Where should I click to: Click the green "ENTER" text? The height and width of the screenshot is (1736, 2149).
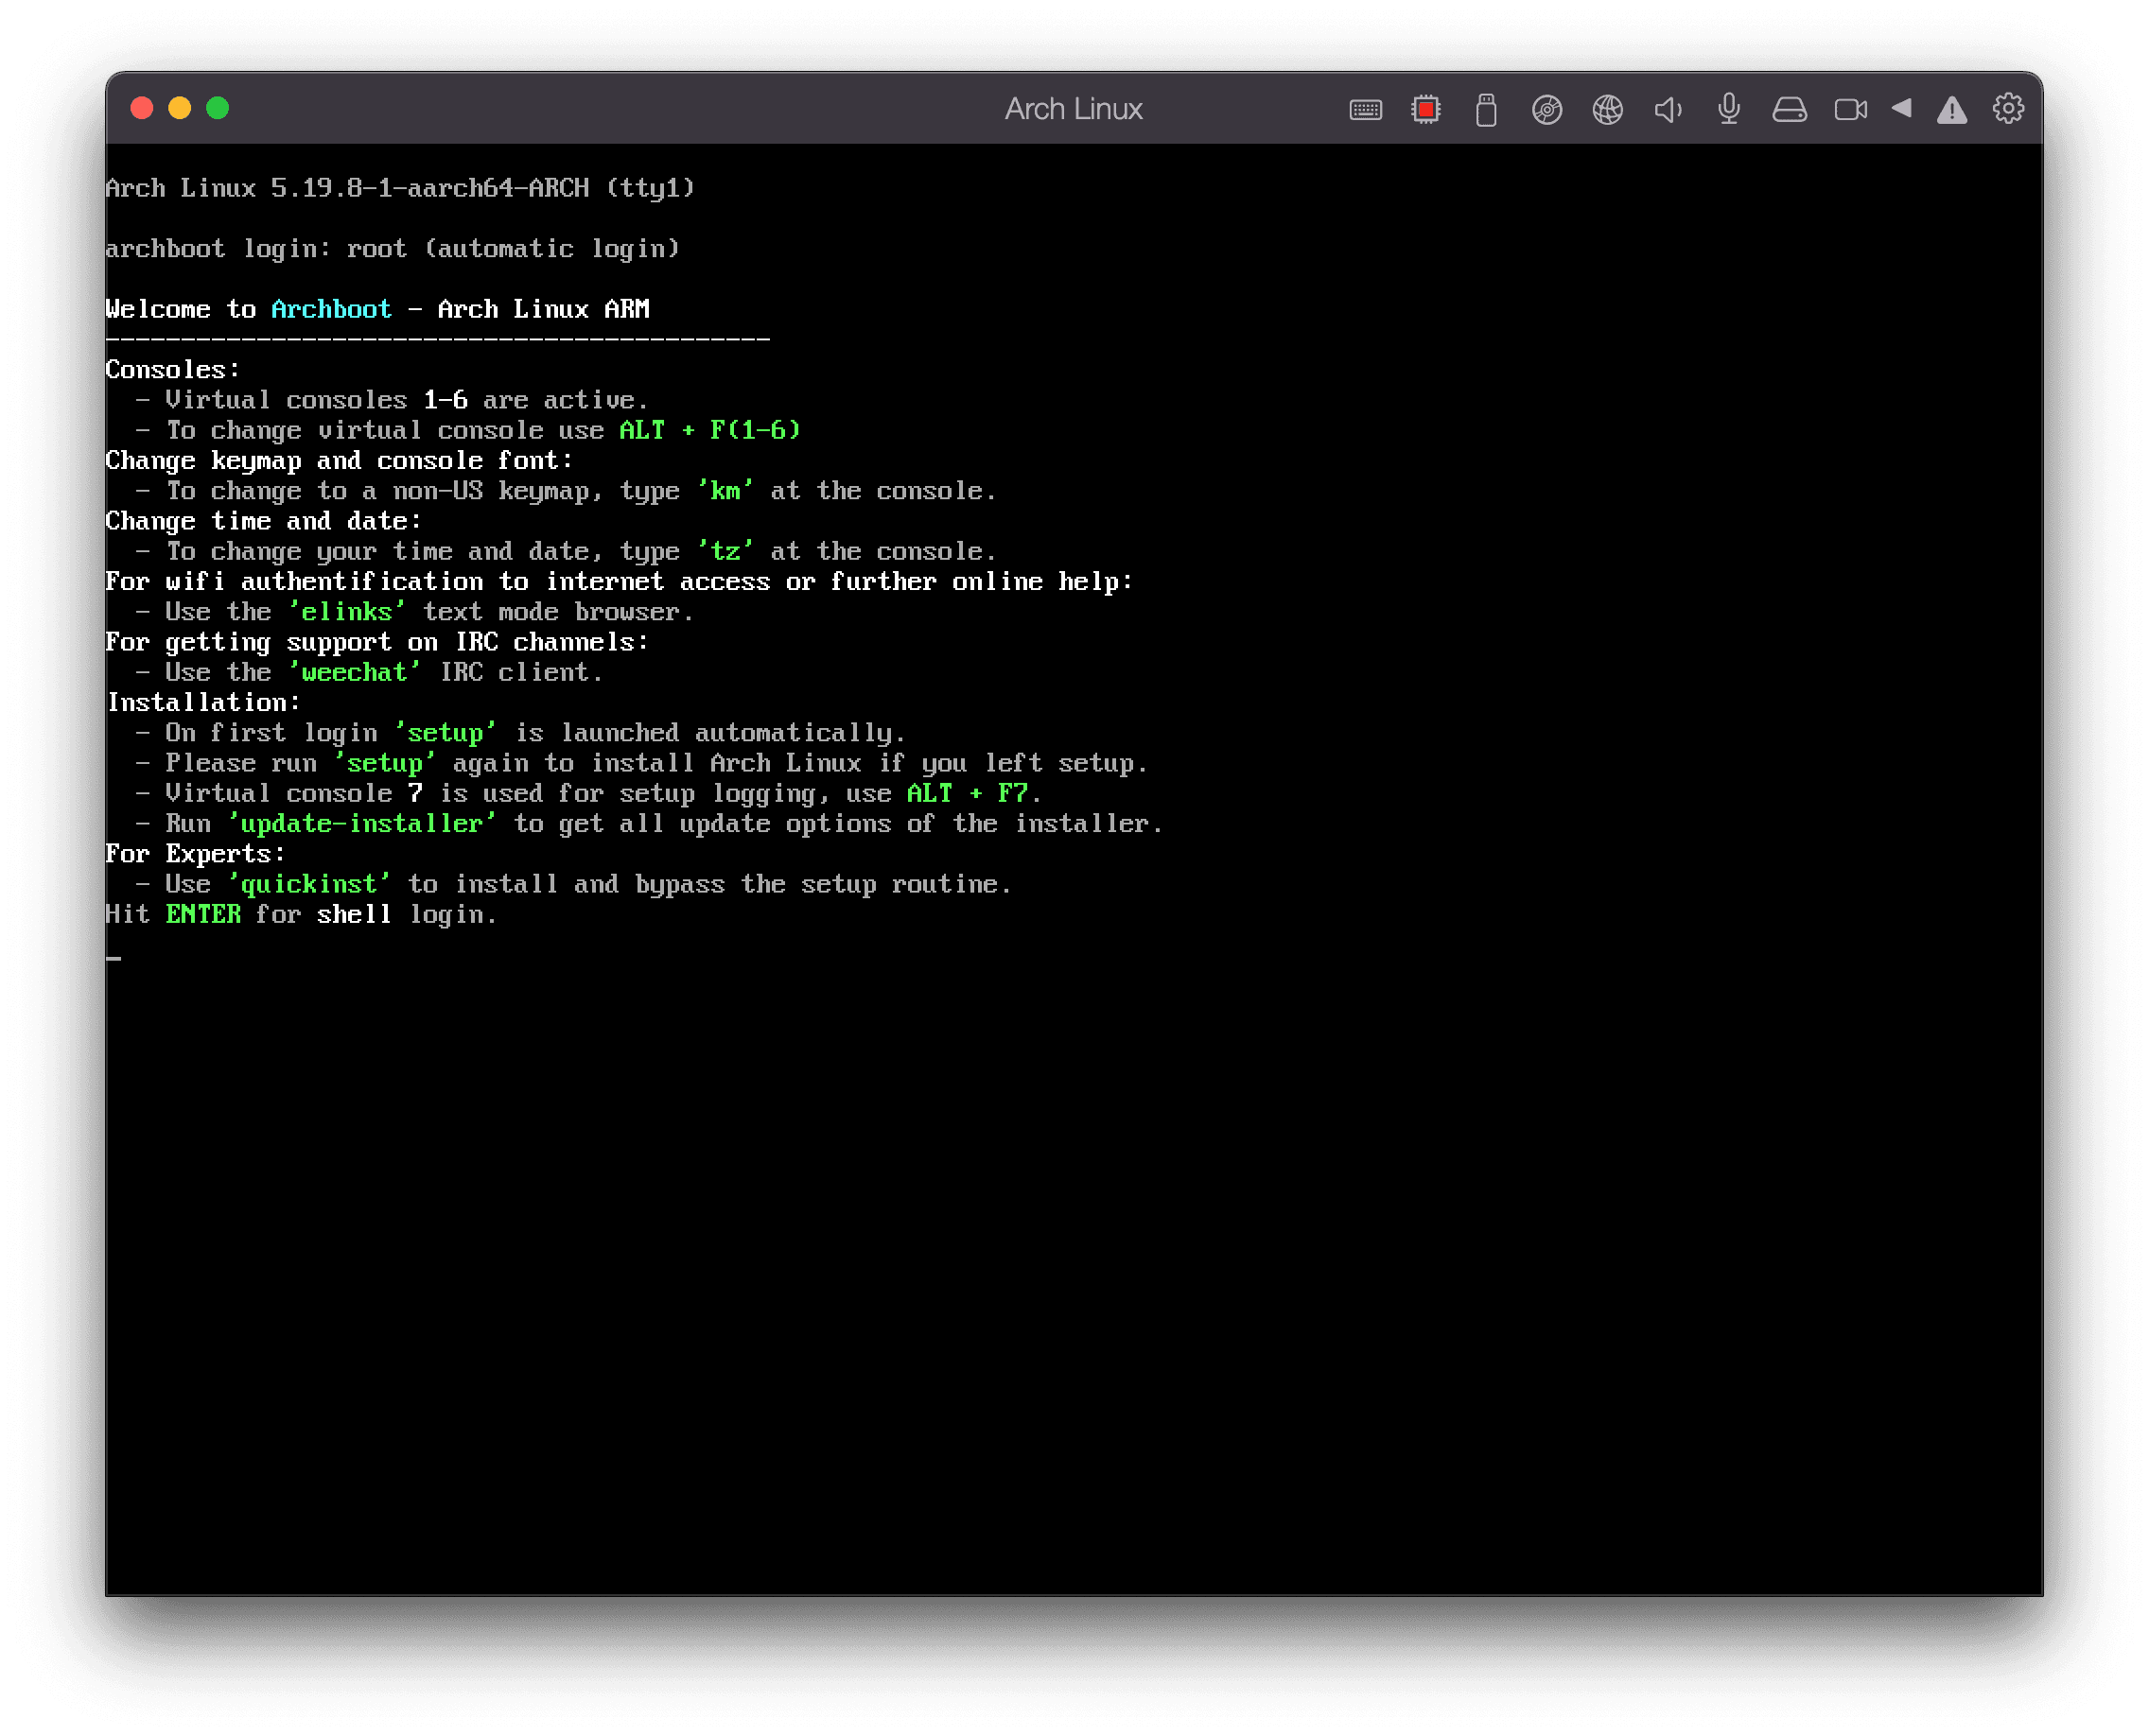203,914
